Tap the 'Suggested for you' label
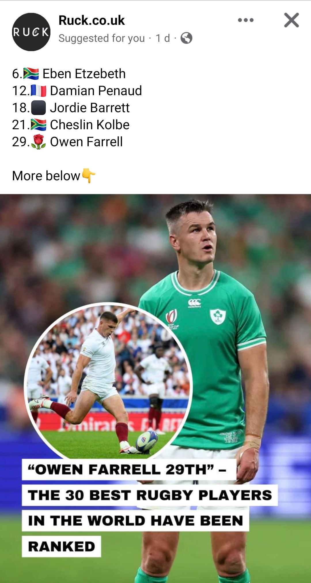Image resolution: width=311 pixels, height=583 pixels. tap(102, 38)
